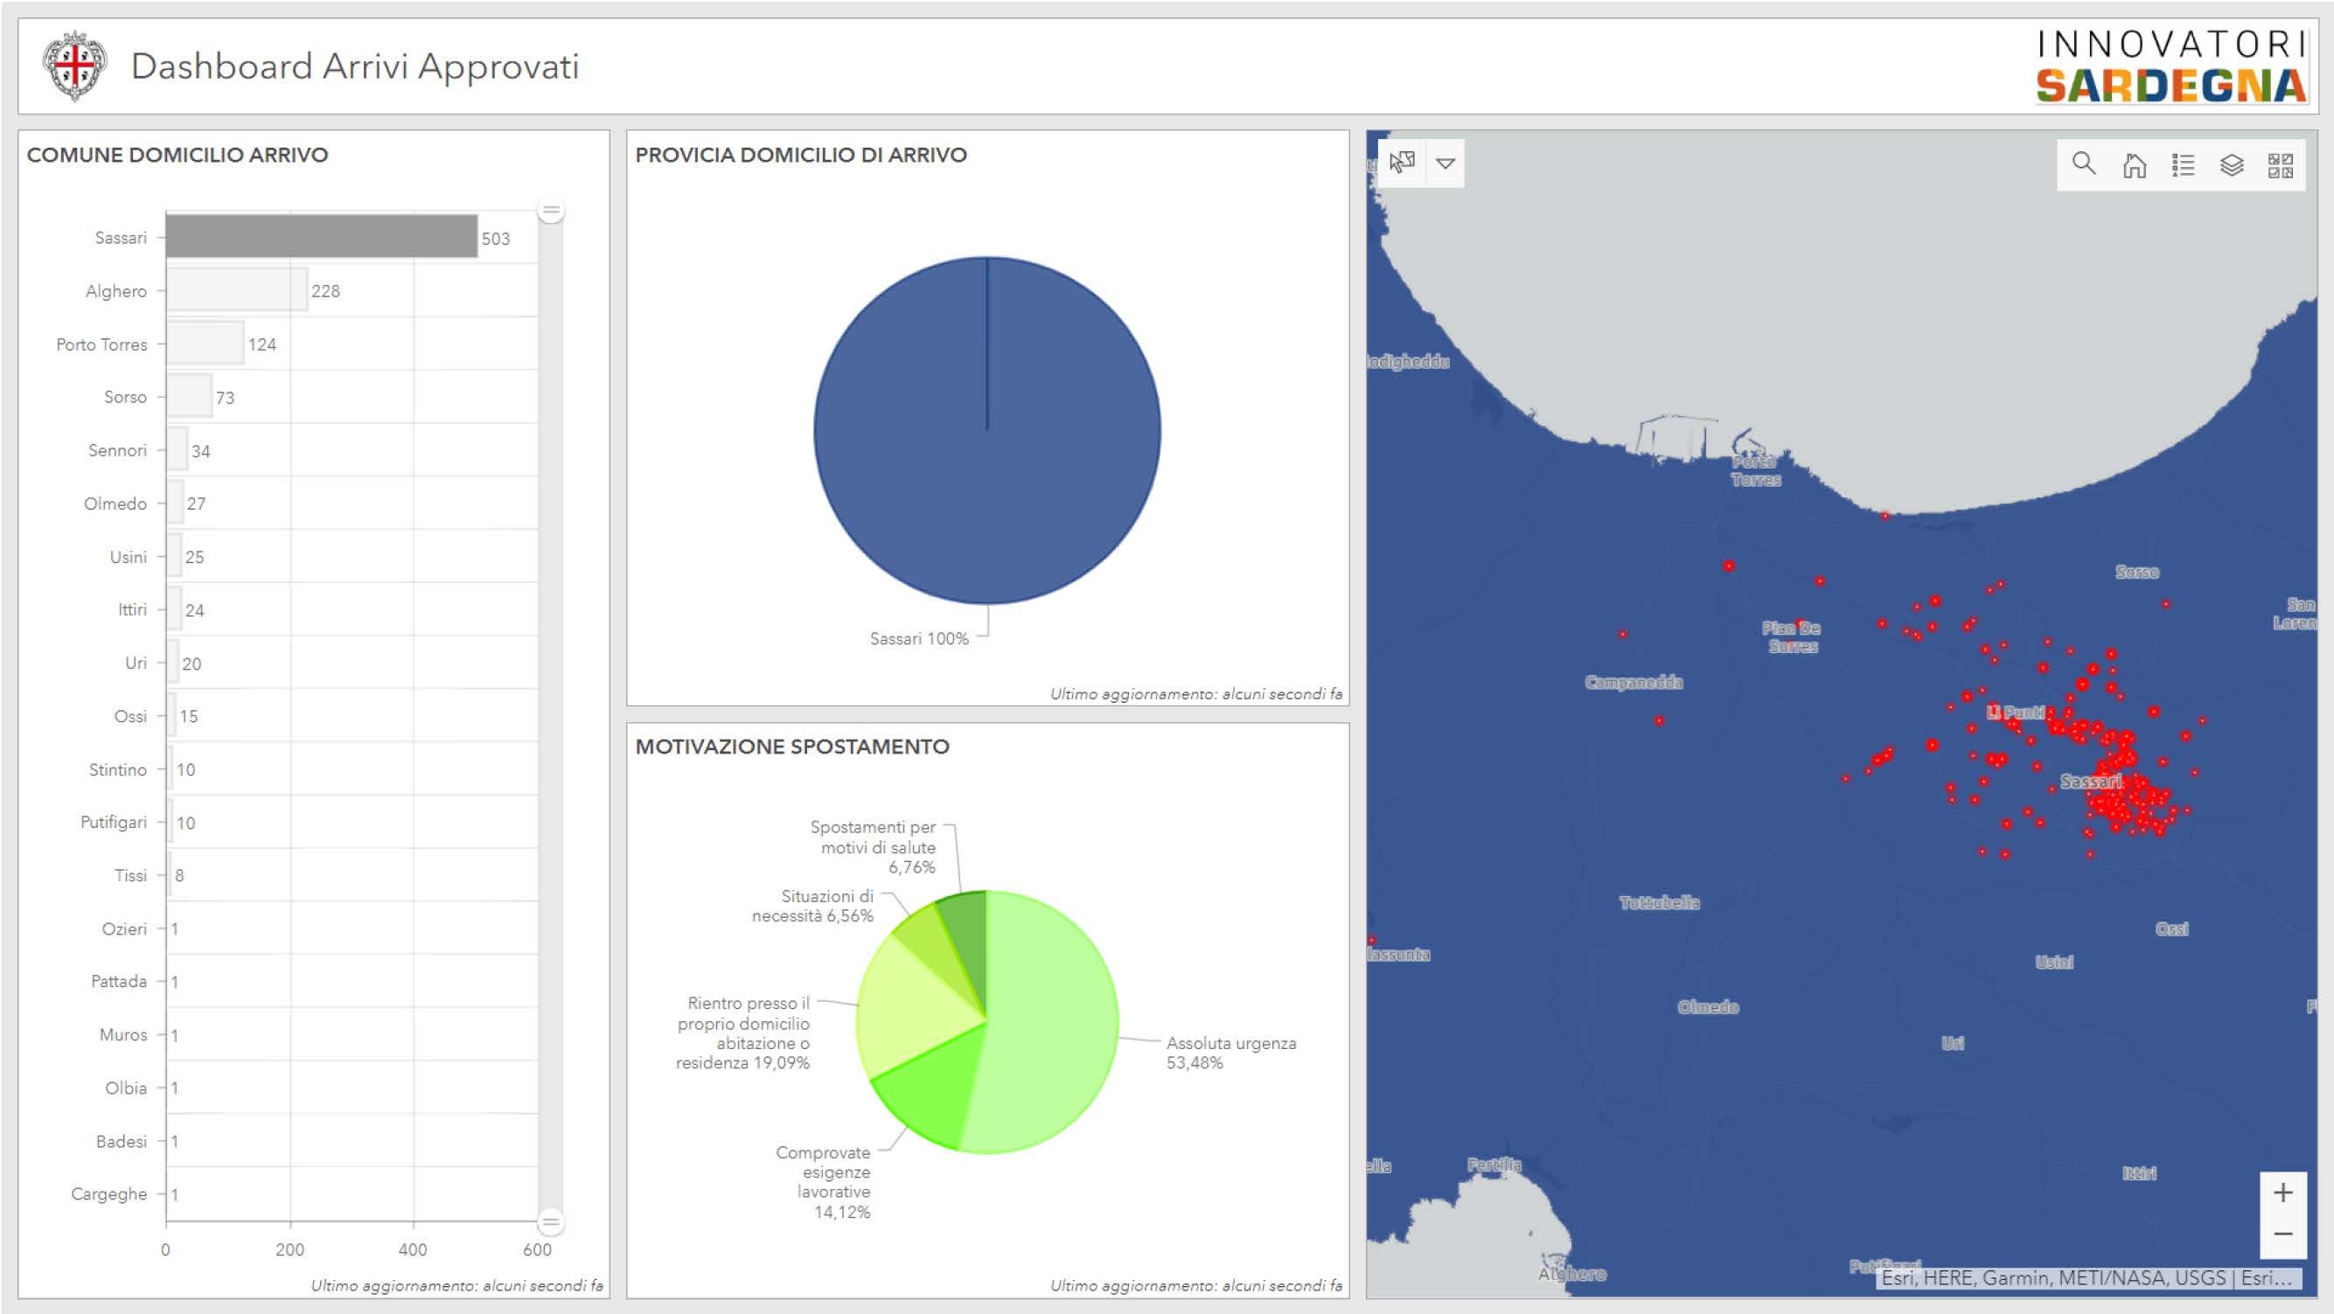Viewport: 2334px width, 1314px height.
Task: Zoom in on the map
Action: (x=2282, y=1192)
